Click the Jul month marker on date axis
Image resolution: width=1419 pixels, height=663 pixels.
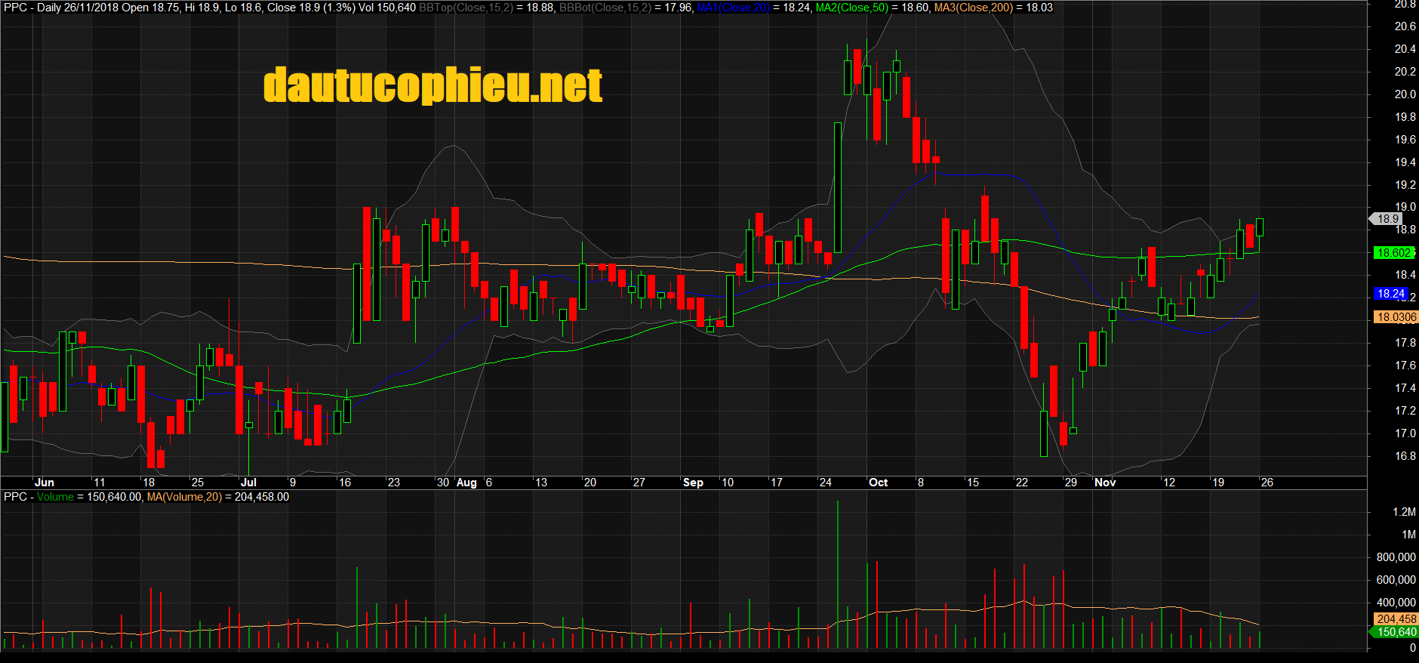[x=248, y=483]
